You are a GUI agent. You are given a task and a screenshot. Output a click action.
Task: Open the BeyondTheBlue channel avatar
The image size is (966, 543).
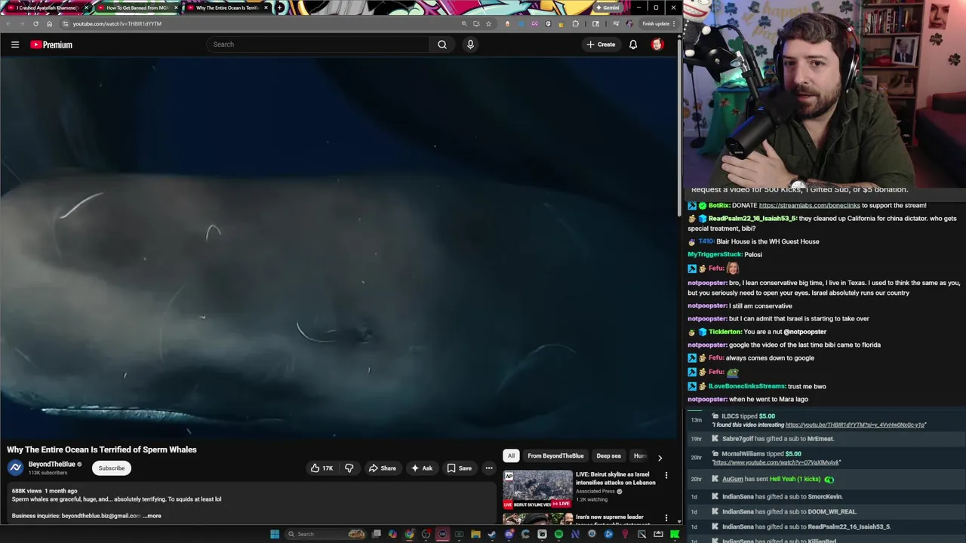tap(15, 468)
